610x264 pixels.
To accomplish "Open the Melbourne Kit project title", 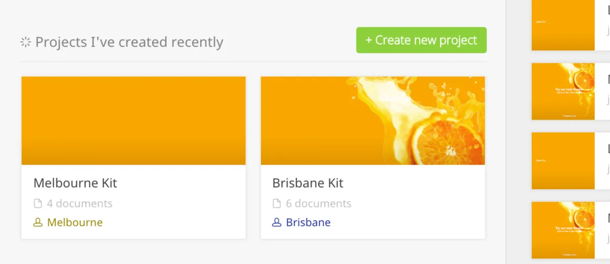I will click(x=75, y=183).
